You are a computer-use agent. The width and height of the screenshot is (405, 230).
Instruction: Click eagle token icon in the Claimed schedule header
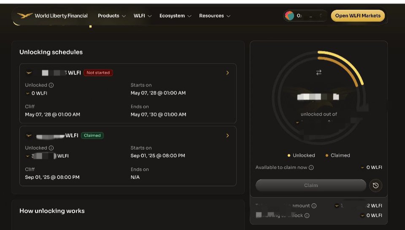[x=29, y=135]
